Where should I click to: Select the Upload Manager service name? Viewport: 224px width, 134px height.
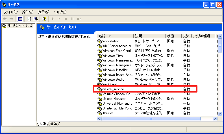[114, 99]
